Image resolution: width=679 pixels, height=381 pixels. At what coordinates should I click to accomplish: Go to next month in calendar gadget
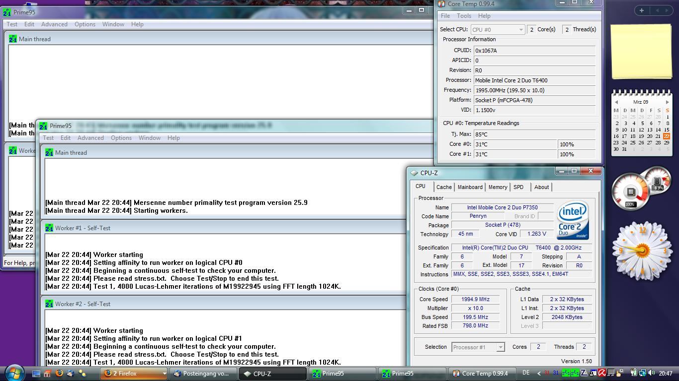coord(667,102)
